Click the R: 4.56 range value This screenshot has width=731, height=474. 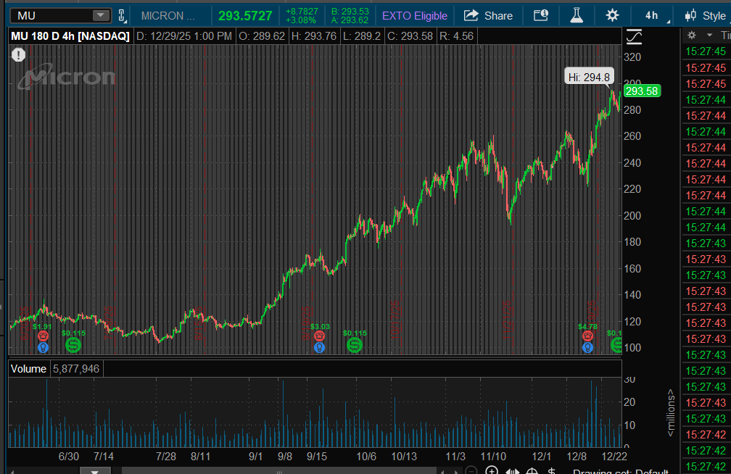[456, 36]
